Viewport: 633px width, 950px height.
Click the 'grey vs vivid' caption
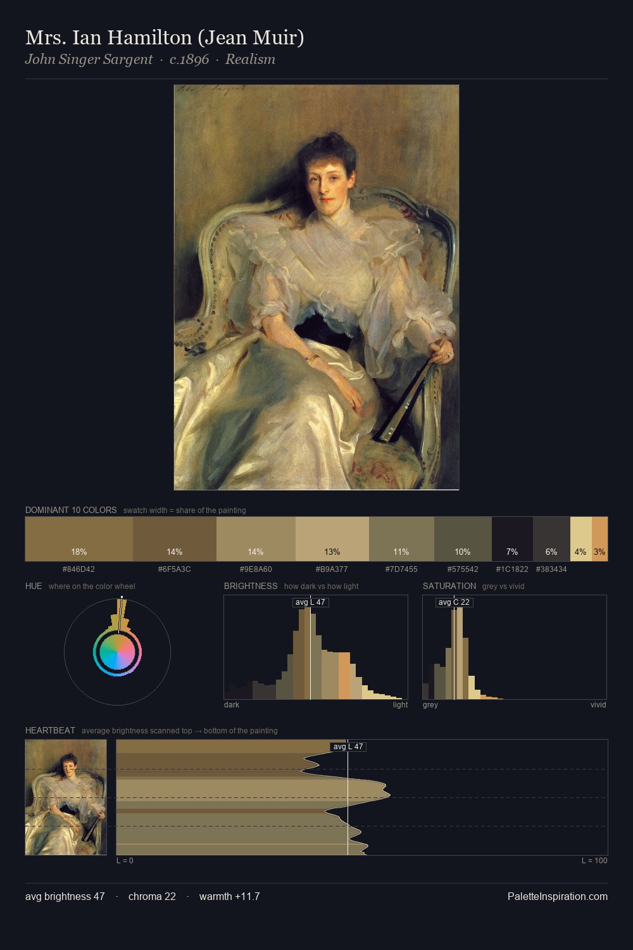(503, 586)
